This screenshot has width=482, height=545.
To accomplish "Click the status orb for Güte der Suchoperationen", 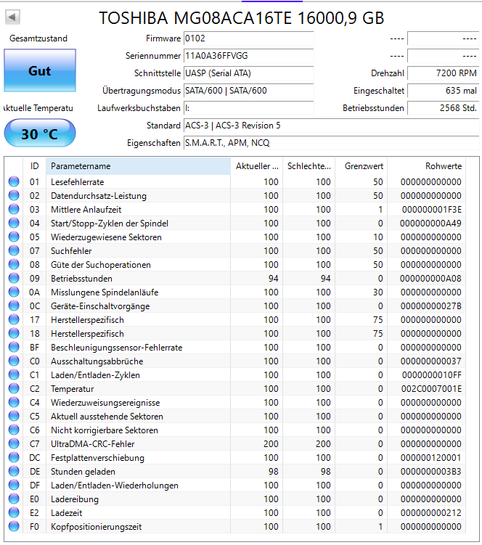I will 14,264.
